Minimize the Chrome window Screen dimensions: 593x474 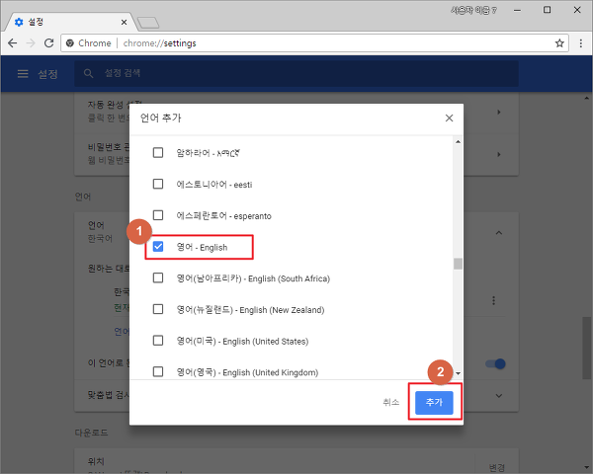tap(517, 10)
